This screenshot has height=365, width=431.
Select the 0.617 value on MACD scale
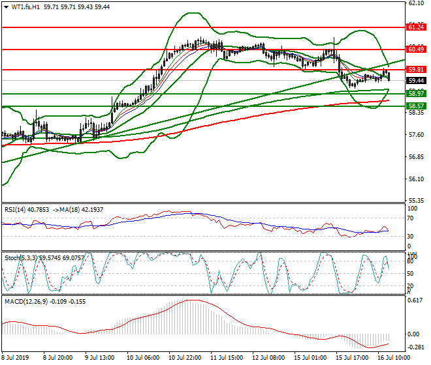[415, 300]
